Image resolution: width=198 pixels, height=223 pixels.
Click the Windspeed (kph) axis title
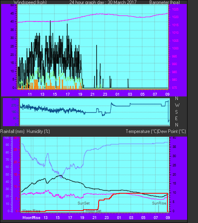pos(30,2)
